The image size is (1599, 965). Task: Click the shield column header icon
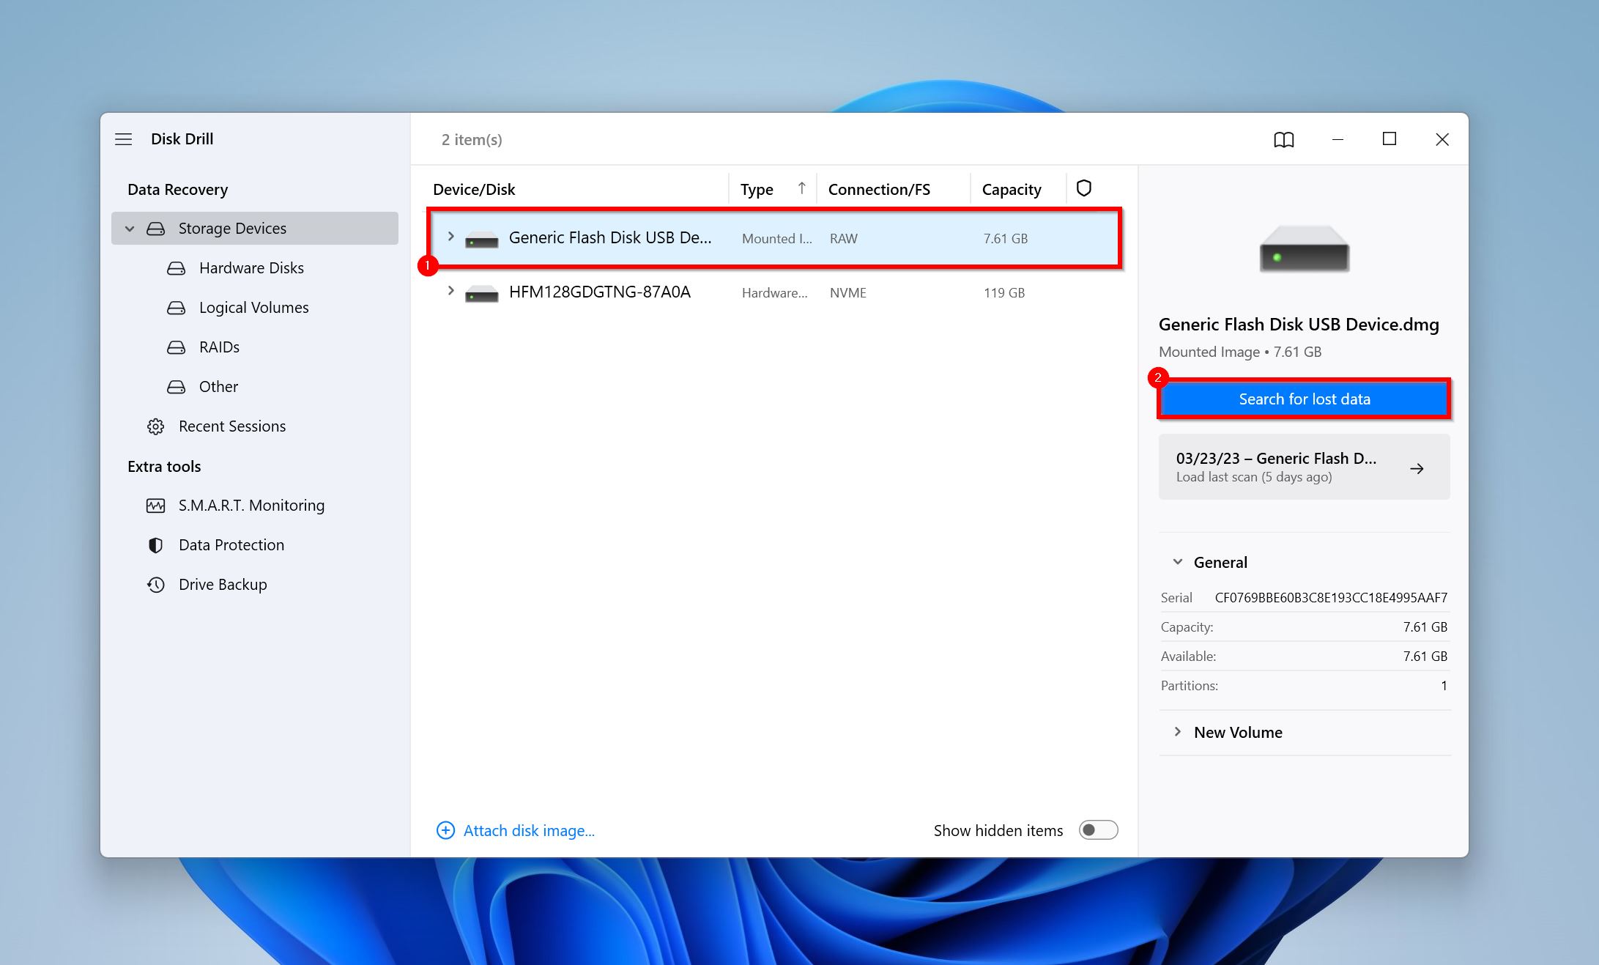coord(1084,188)
